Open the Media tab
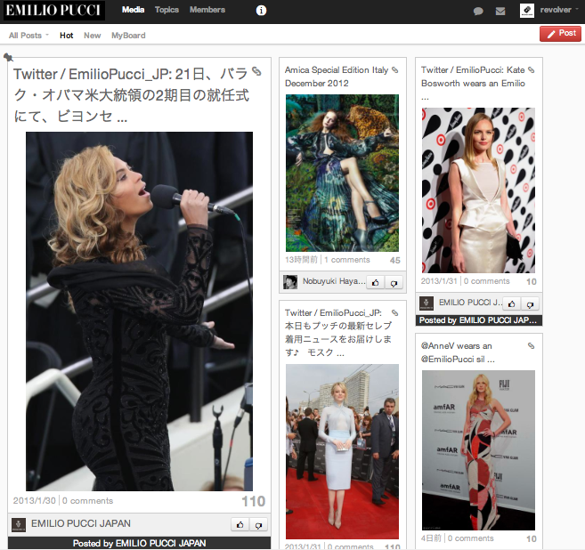The image size is (585, 550). click(133, 10)
